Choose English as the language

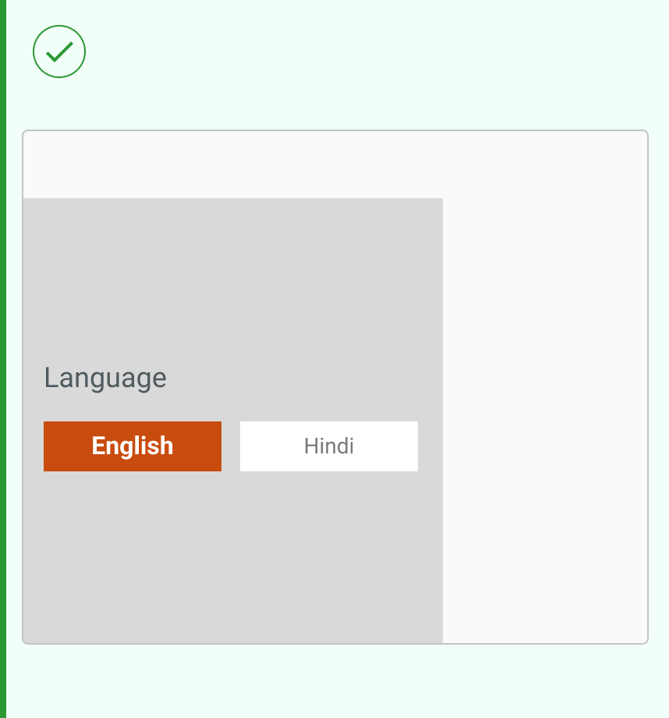[x=133, y=446]
